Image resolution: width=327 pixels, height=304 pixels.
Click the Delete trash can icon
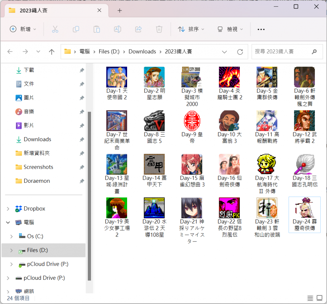159,29
